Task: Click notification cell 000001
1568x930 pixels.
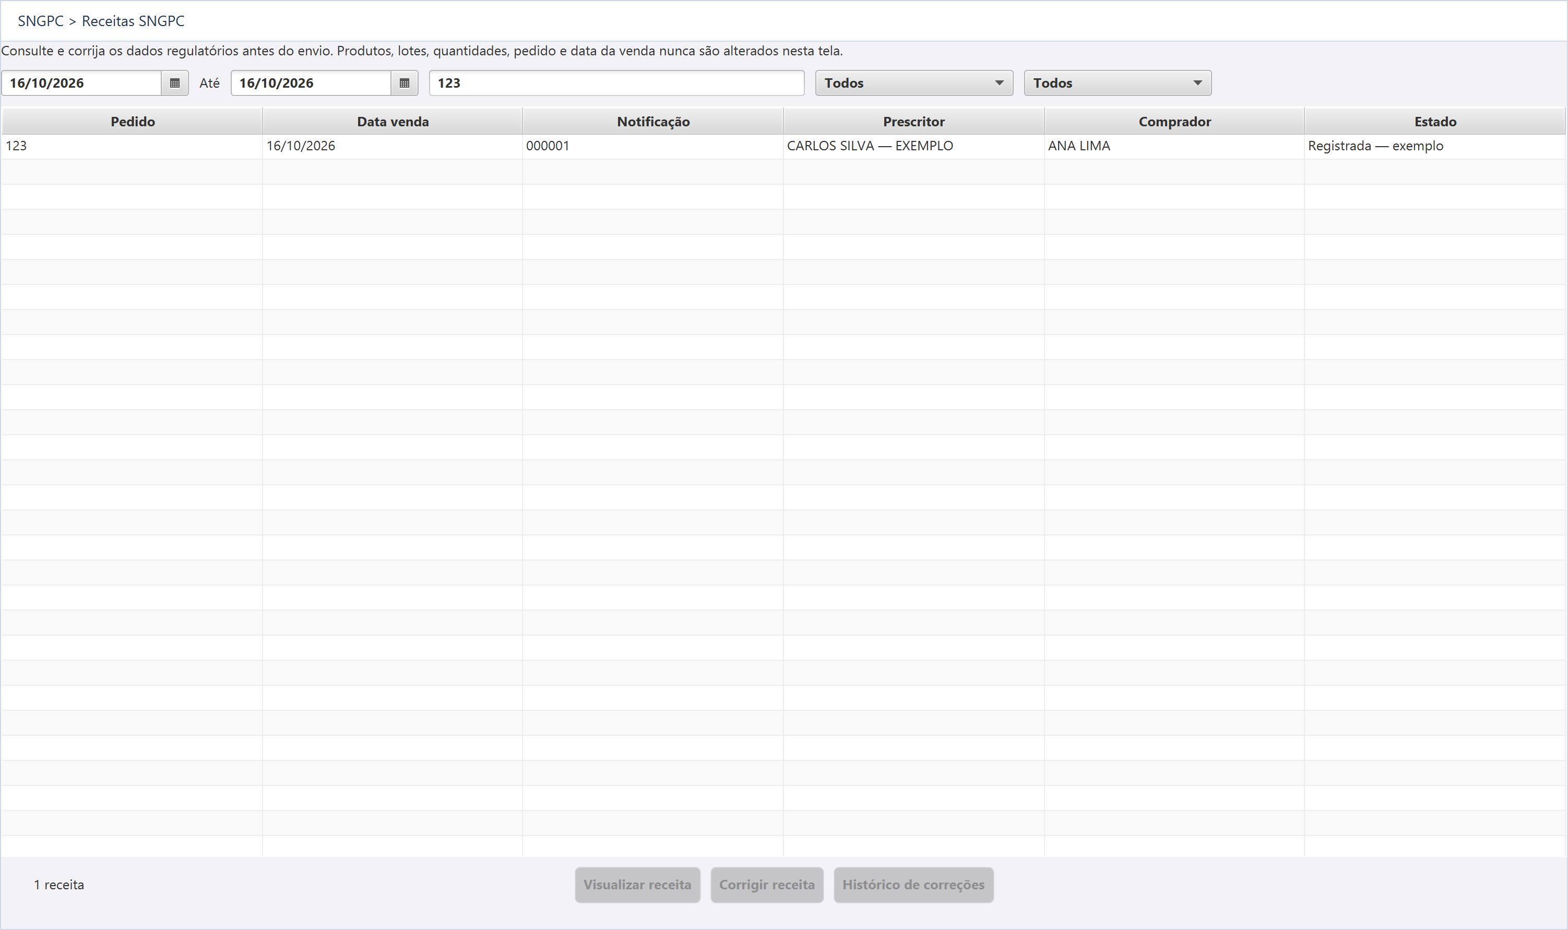Action: 653,146
